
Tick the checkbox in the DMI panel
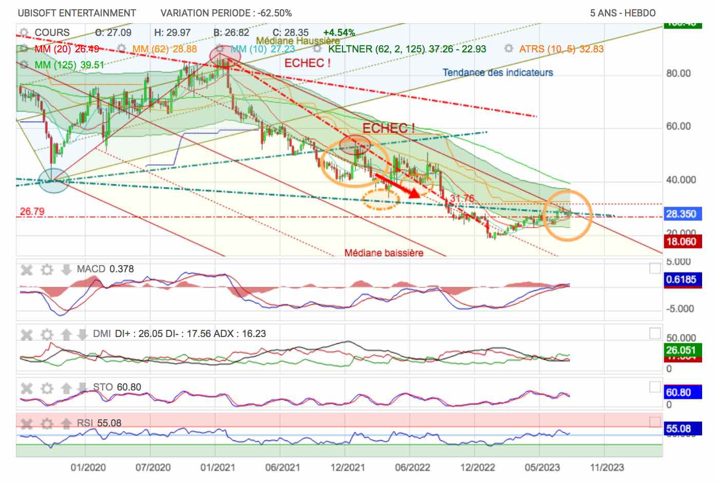coord(655,333)
